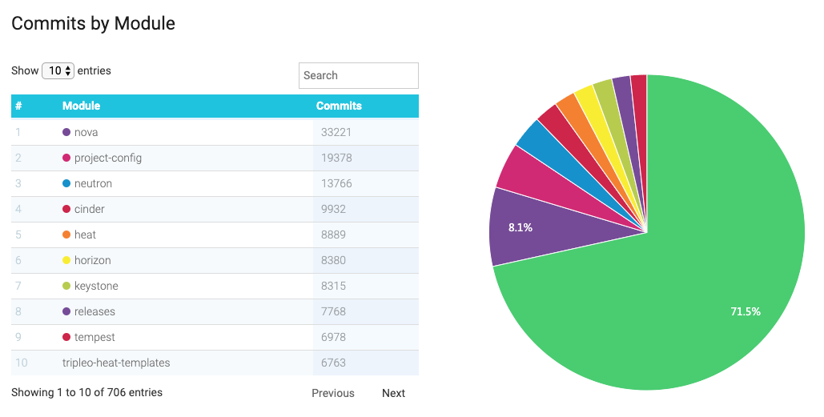Screen dimensions: 824x417
Task: Click the yellow dot beside horizon
Action: (66, 260)
